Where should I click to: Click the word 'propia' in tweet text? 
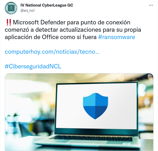pos(132,30)
